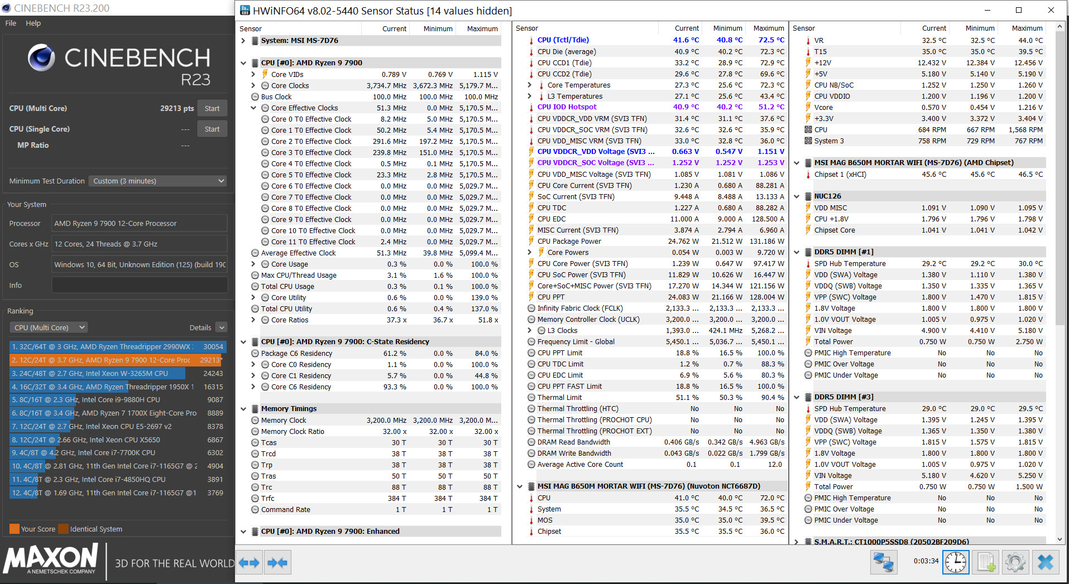Viewport: 1069px width, 584px height.
Task: Click the icon next to Thermal Limit
Action: (x=531, y=397)
